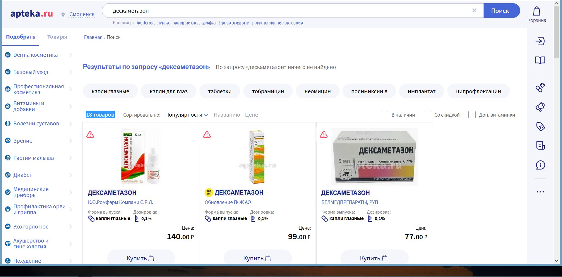The image size is (562, 277).
Task: Open the Смоленск city selector
Action: tap(82, 14)
